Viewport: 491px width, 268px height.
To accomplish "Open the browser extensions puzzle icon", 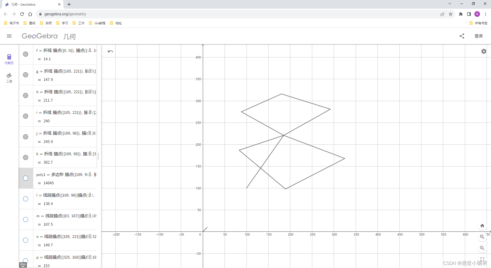I will tap(461, 14).
